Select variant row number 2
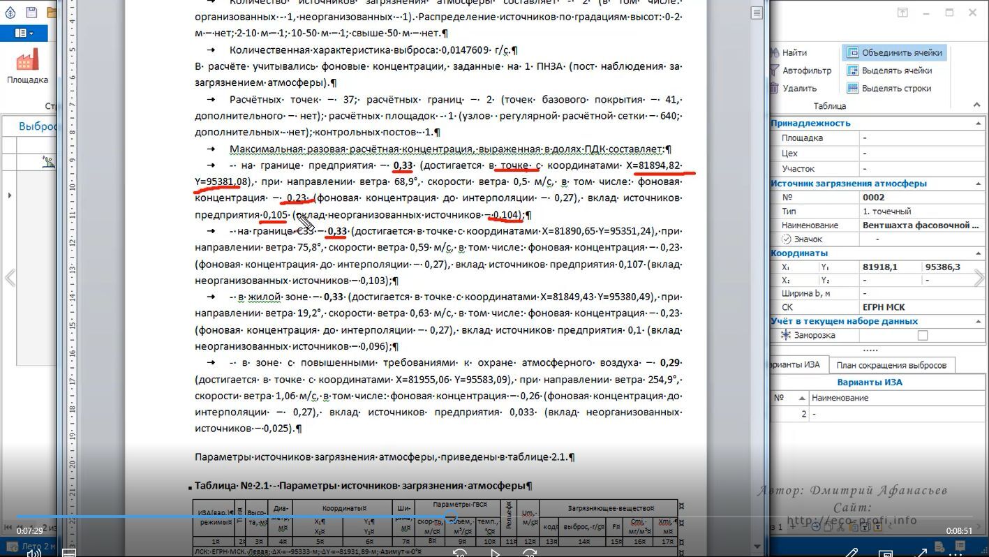This screenshot has height=557, width=989. 877,414
